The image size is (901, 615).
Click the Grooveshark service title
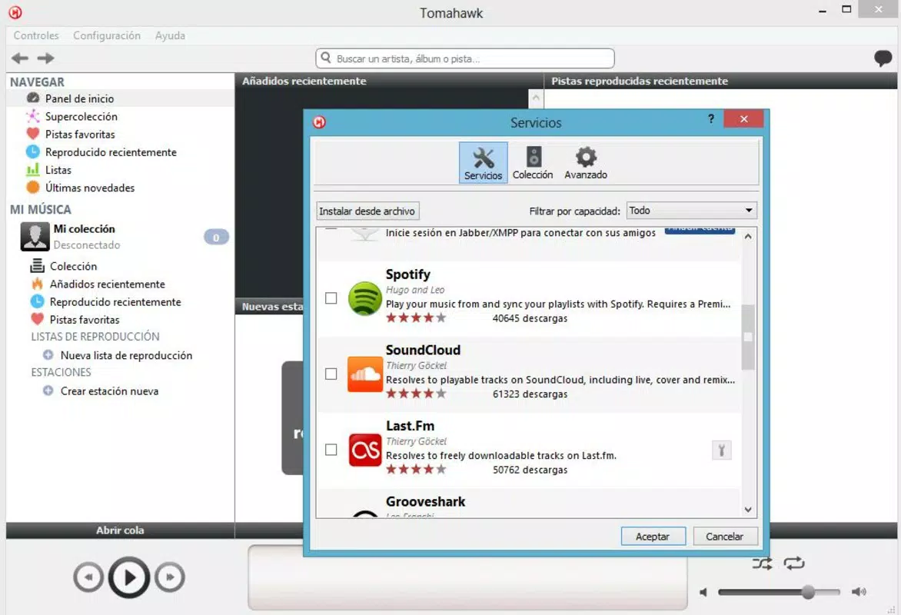pos(425,502)
